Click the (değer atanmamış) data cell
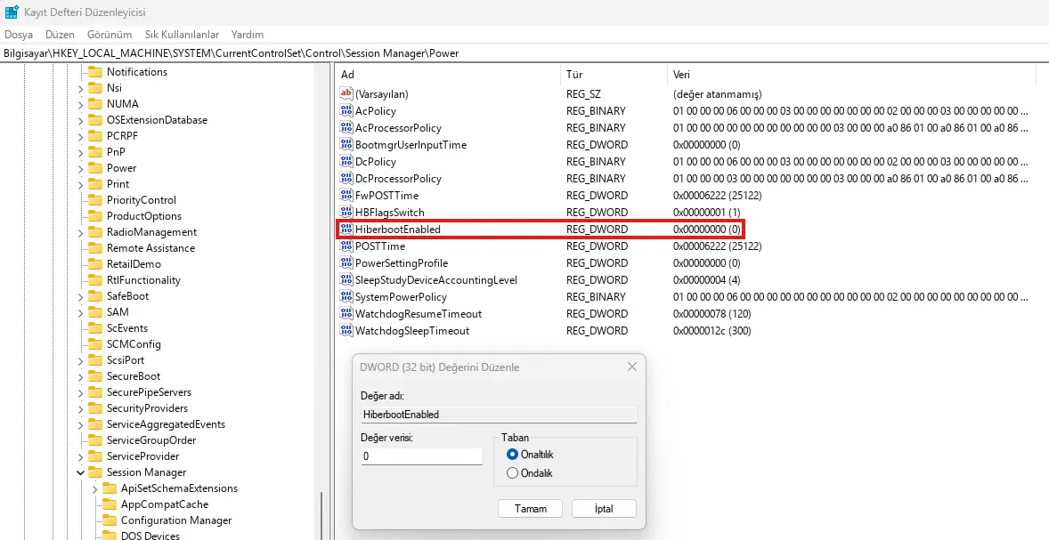The image size is (1049, 540). point(717,93)
